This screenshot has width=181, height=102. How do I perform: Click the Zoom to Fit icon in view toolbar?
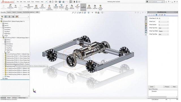pyautogui.click(x=73, y=13)
